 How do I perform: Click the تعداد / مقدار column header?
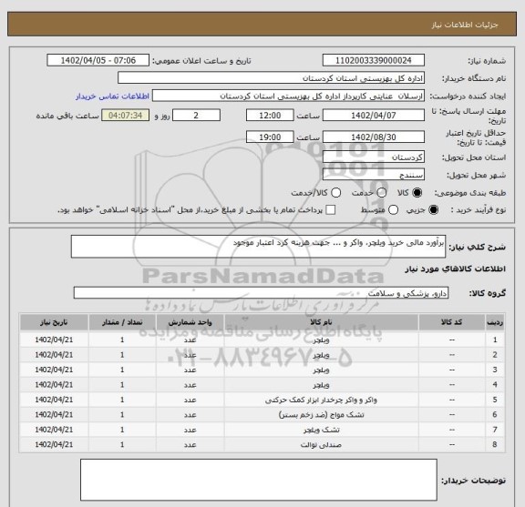point(122,322)
